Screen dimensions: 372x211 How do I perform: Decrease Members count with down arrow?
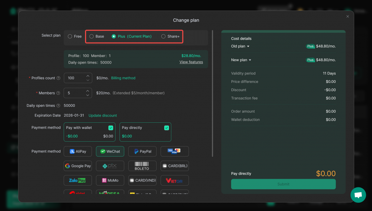click(x=88, y=95)
